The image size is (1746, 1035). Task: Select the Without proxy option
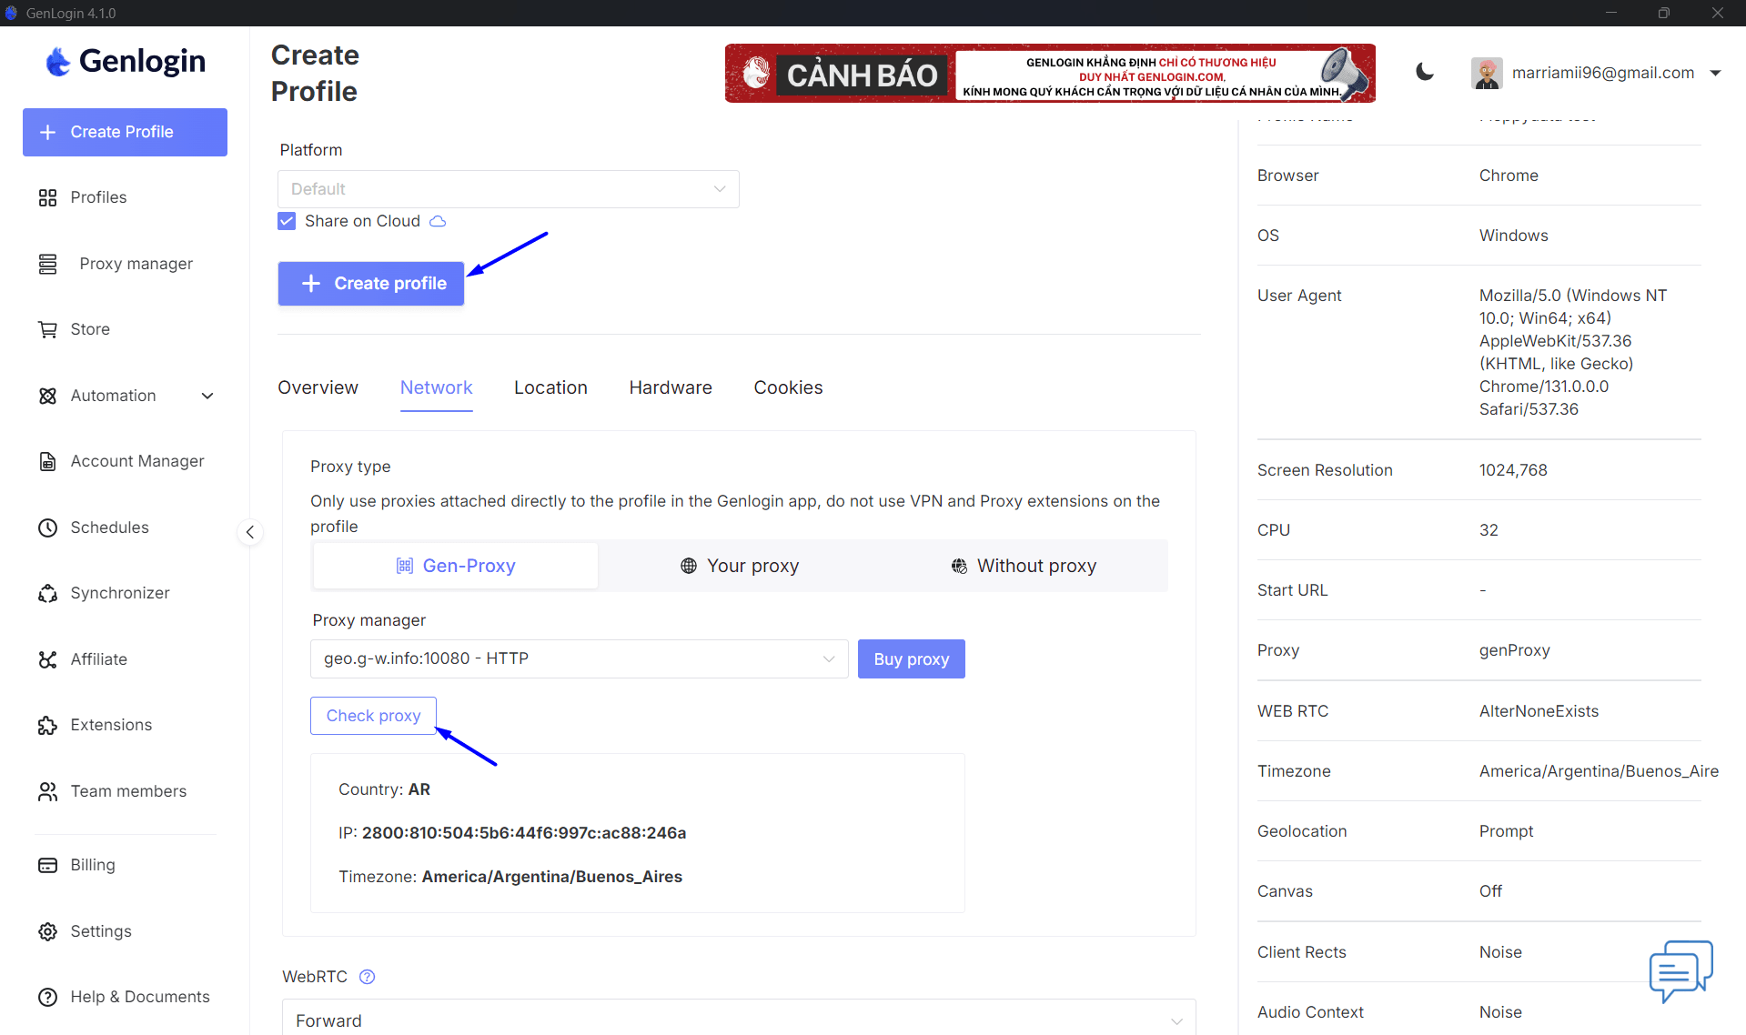tap(1024, 566)
